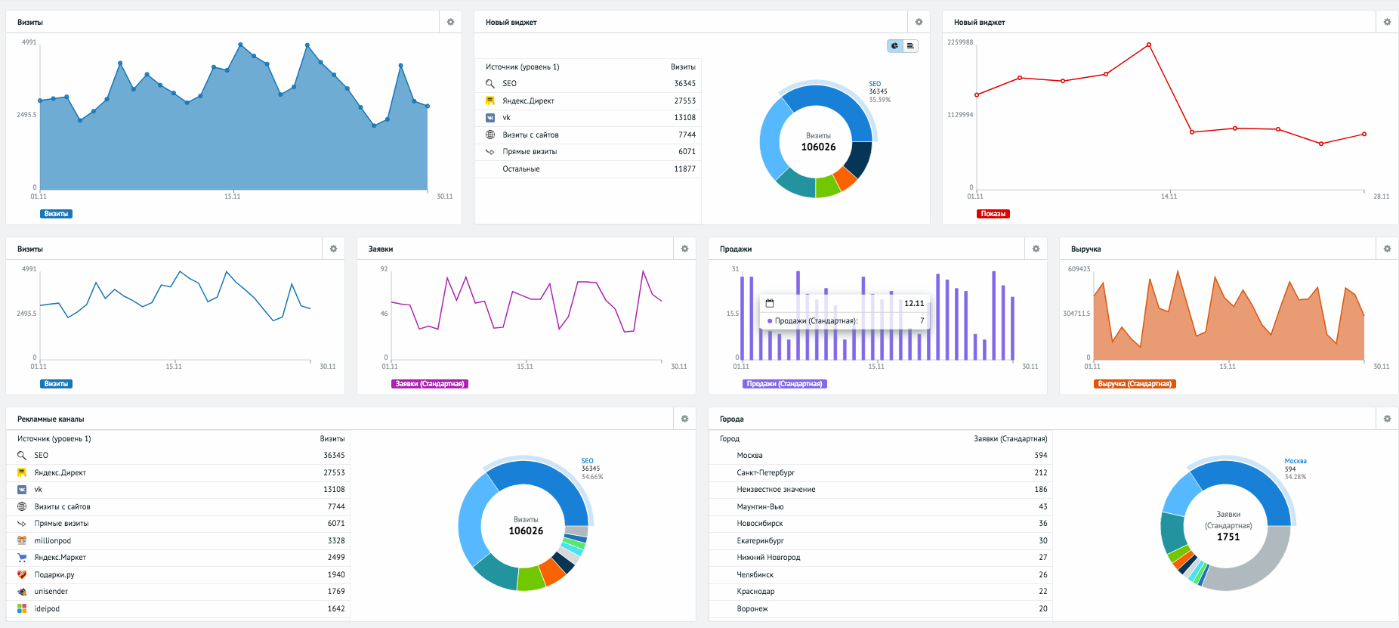The height and width of the screenshot is (628, 1399).
Task: Click Санкт-Петербург city row
Action: tap(881, 472)
